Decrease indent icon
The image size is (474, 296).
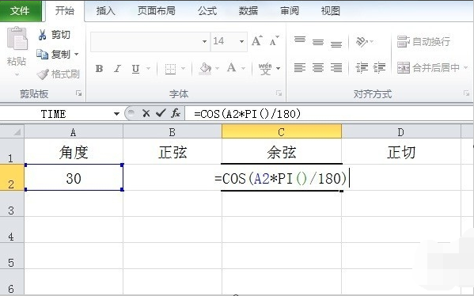coord(362,67)
